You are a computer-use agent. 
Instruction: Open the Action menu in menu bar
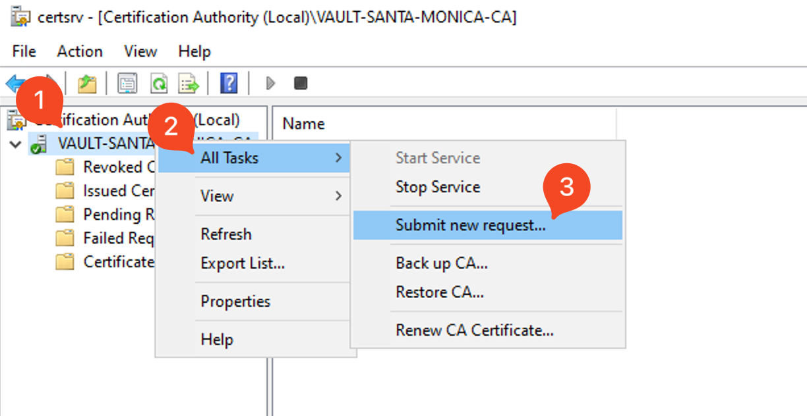tap(80, 51)
